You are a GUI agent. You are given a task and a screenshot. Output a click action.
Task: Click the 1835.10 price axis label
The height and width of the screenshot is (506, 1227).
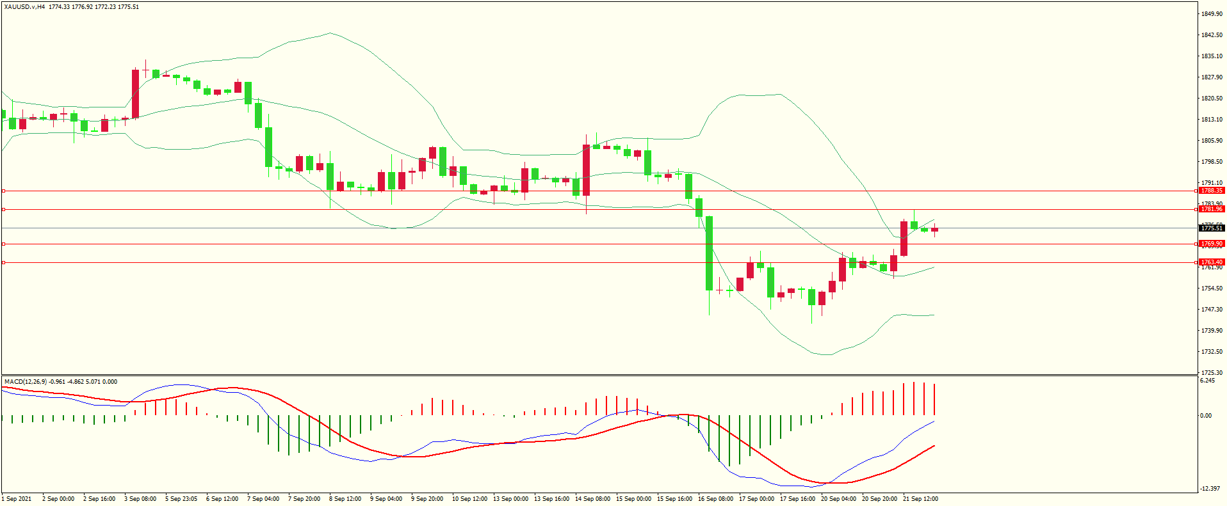point(1212,56)
